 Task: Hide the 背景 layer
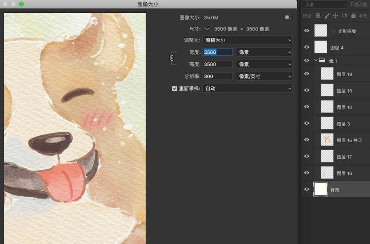(x=307, y=189)
